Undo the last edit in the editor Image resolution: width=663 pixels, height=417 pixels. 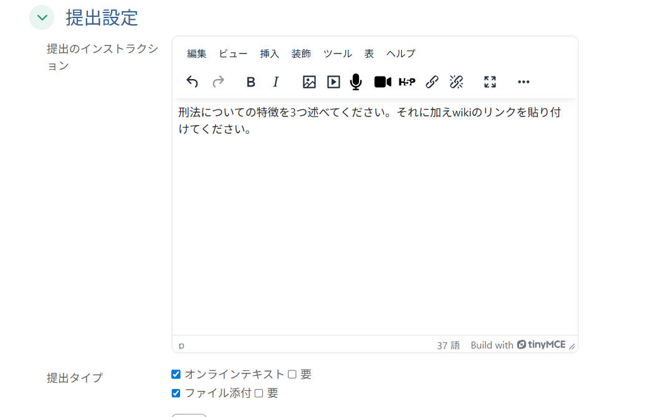pos(192,82)
